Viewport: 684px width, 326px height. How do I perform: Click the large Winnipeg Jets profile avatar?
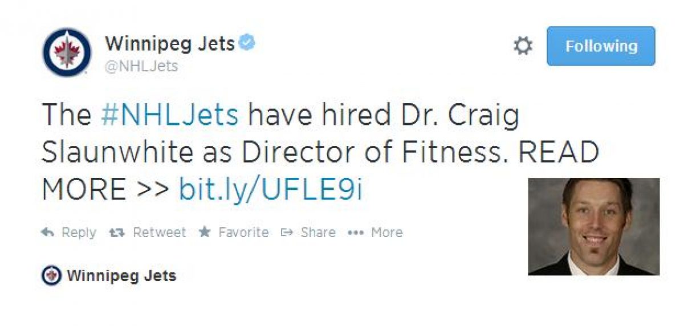pos(67,52)
